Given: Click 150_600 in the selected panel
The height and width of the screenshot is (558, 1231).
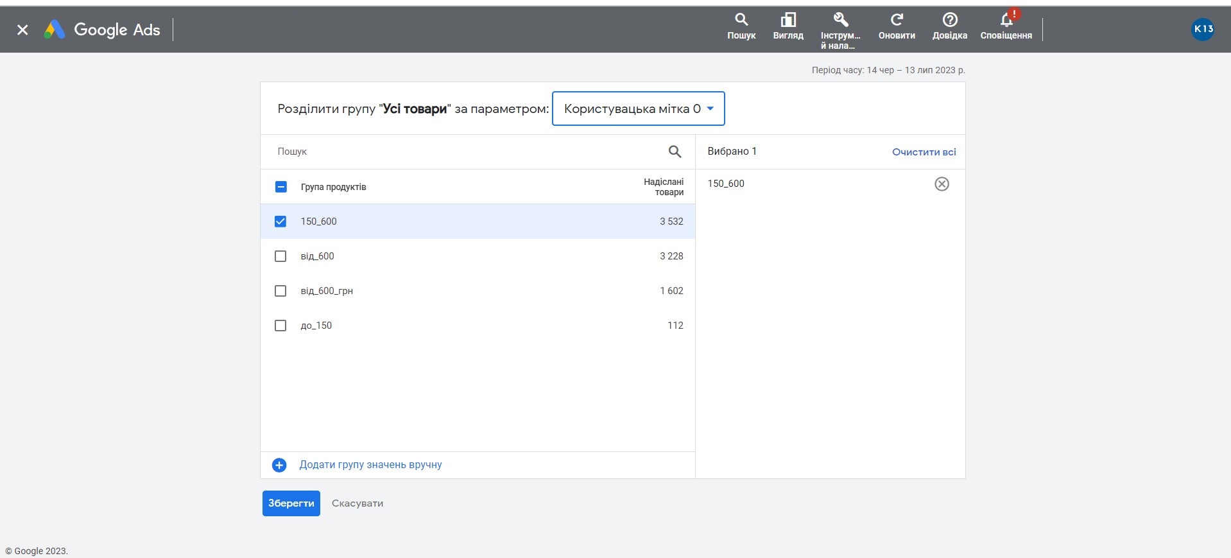Looking at the screenshot, I should click(x=726, y=184).
